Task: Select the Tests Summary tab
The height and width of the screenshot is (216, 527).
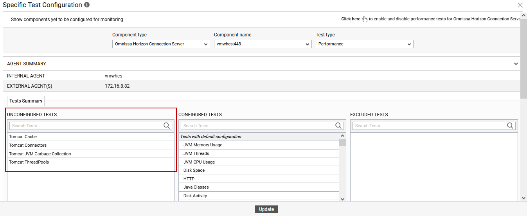Action: point(26,101)
